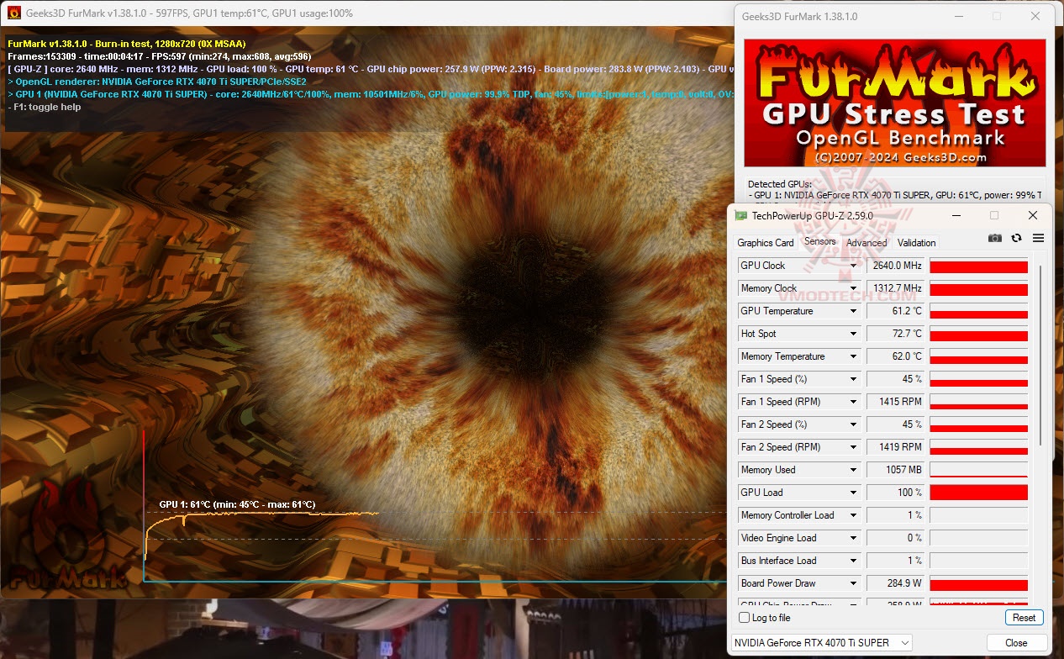Open the Advanced tab in GPU-Z
This screenshot has width=1064, height=659.
tap(866, 243)
